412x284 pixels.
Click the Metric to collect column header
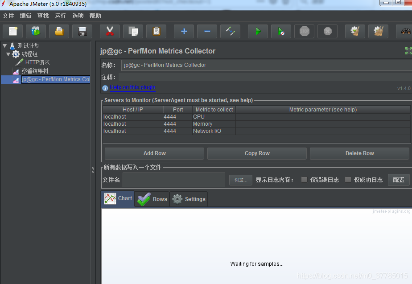coord(214,110)
